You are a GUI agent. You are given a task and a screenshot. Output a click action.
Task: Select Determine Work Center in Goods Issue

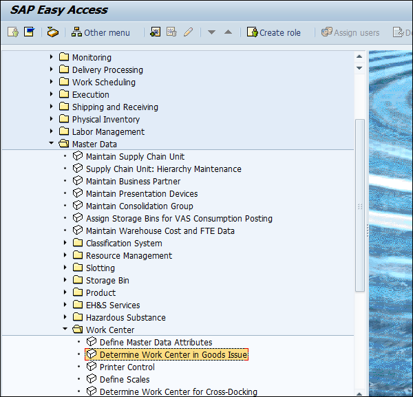point(173,354)
